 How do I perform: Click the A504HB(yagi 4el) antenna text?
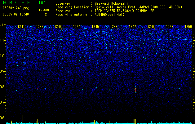(109, 15)
